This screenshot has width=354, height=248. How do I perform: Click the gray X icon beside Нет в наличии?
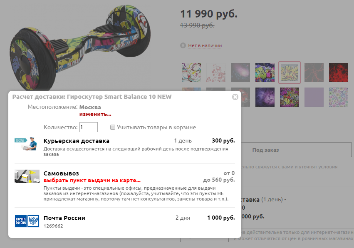pos(183,45)
